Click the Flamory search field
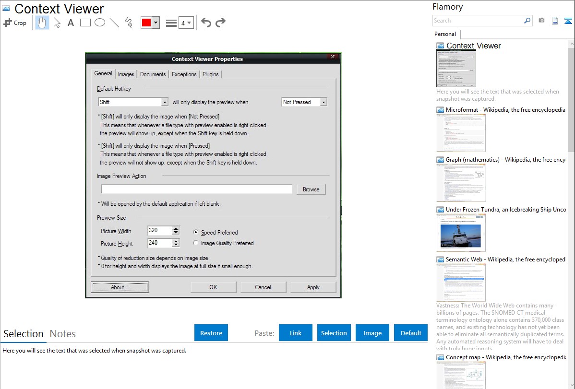 coord(478,21)
